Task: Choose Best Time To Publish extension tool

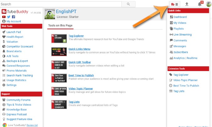Action: click(x=186, y=86)
